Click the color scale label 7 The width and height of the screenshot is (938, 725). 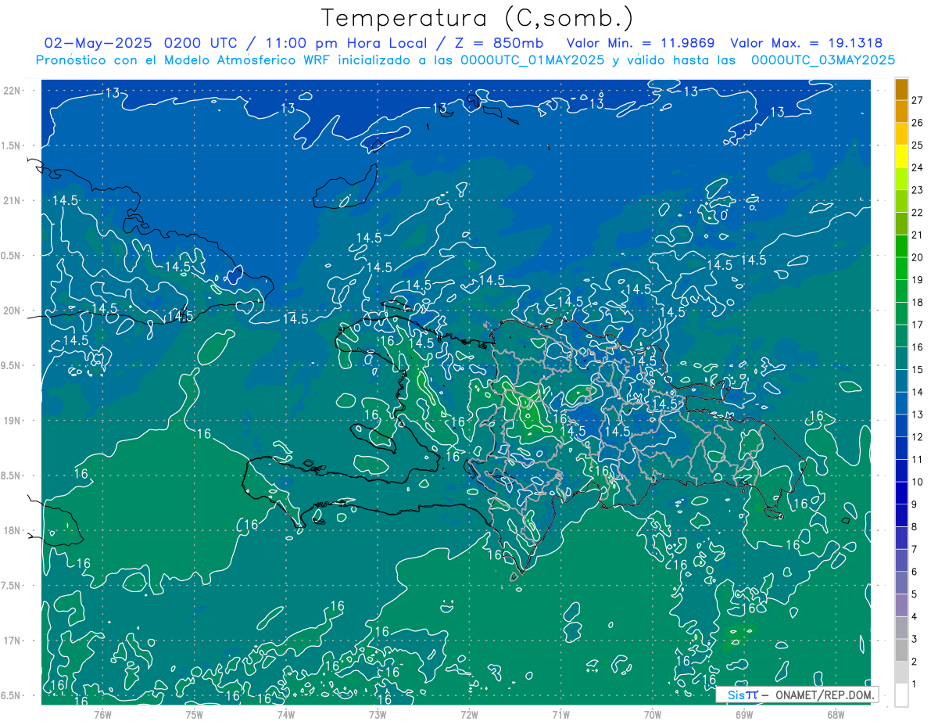[x=914, y=549]
